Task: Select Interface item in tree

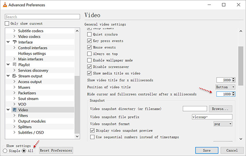Action: coord(25,42)
